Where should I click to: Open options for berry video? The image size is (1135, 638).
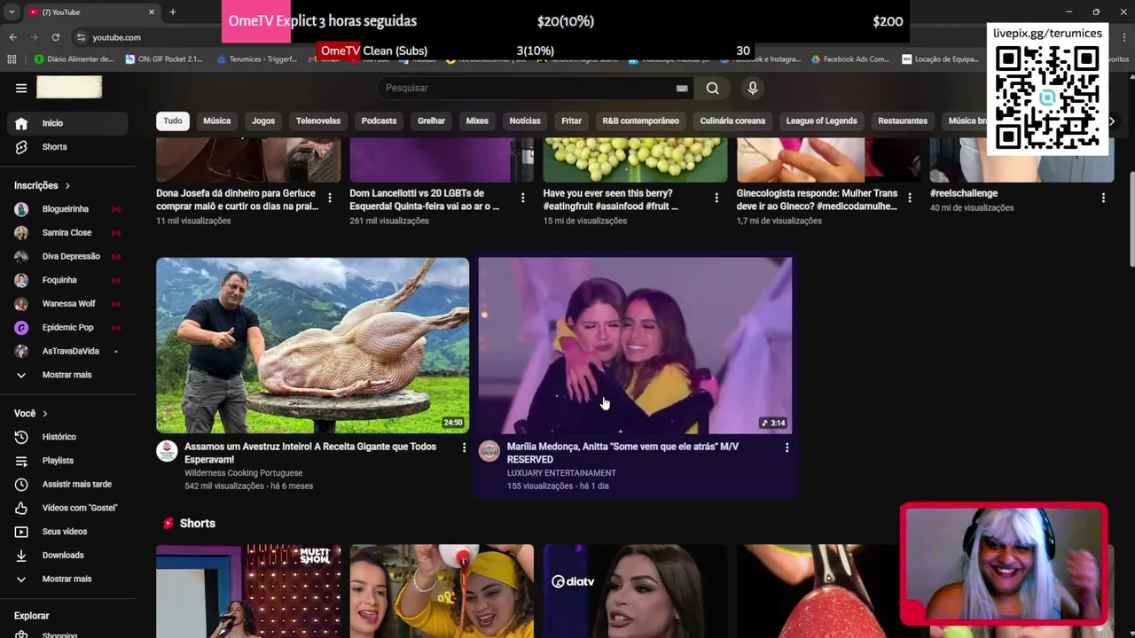[x=716, y=198]
